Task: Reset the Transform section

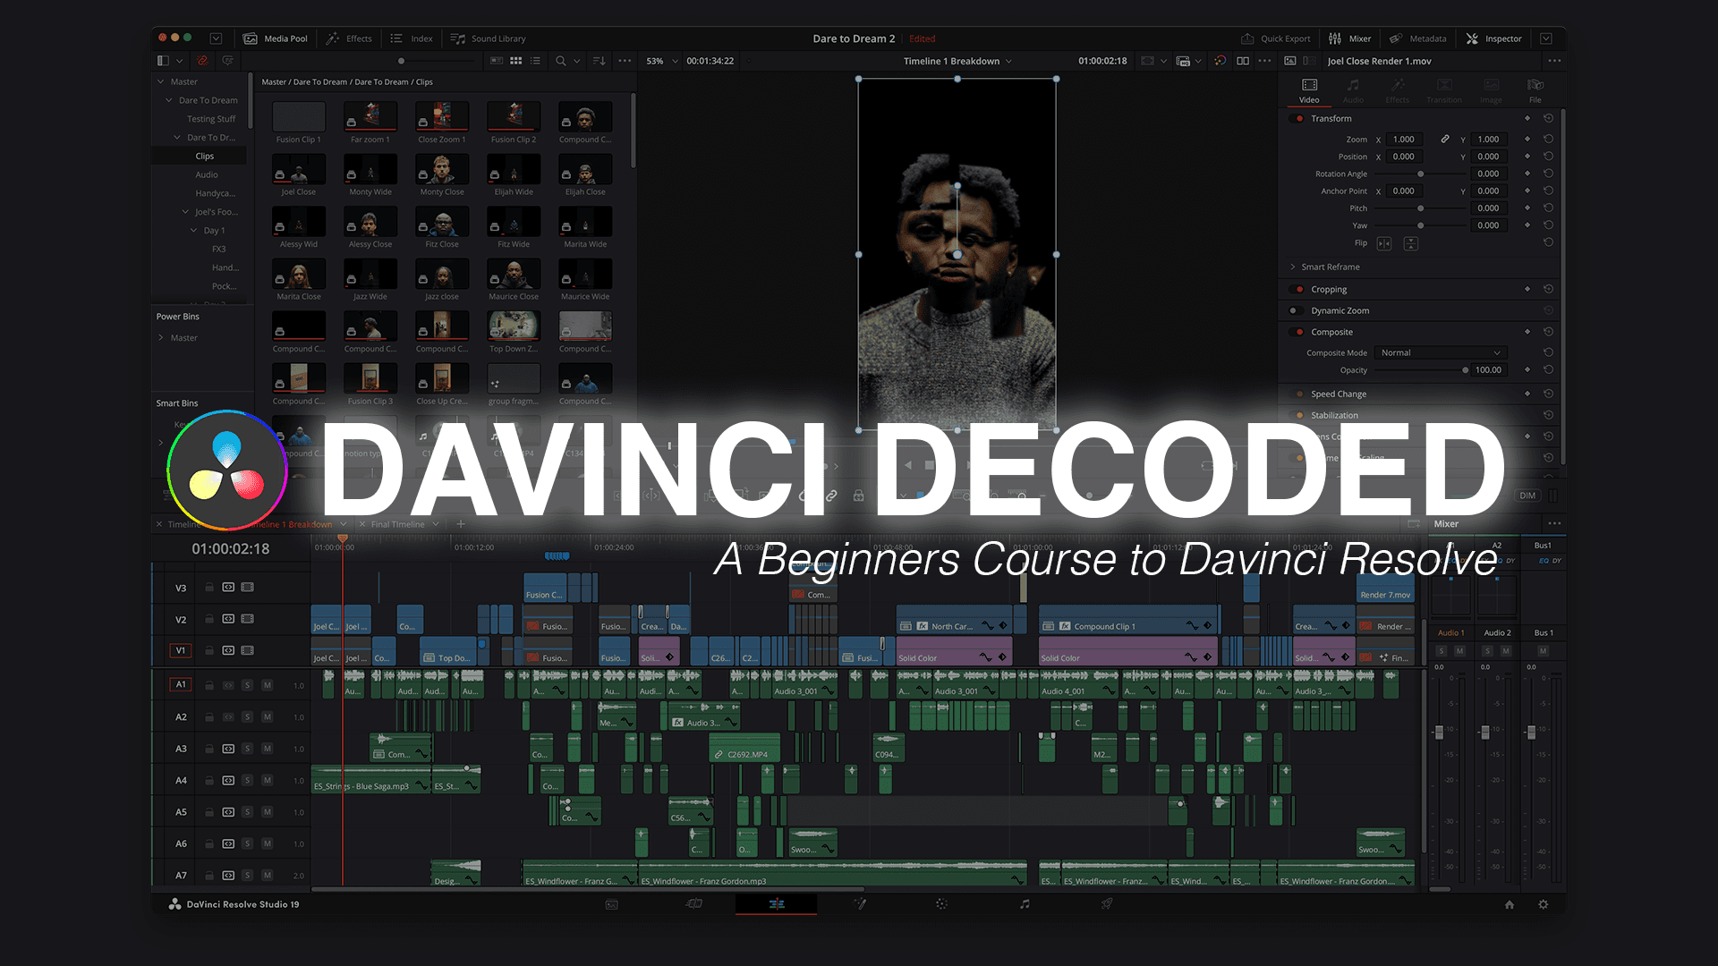Action: click(x=1548, y=118)
